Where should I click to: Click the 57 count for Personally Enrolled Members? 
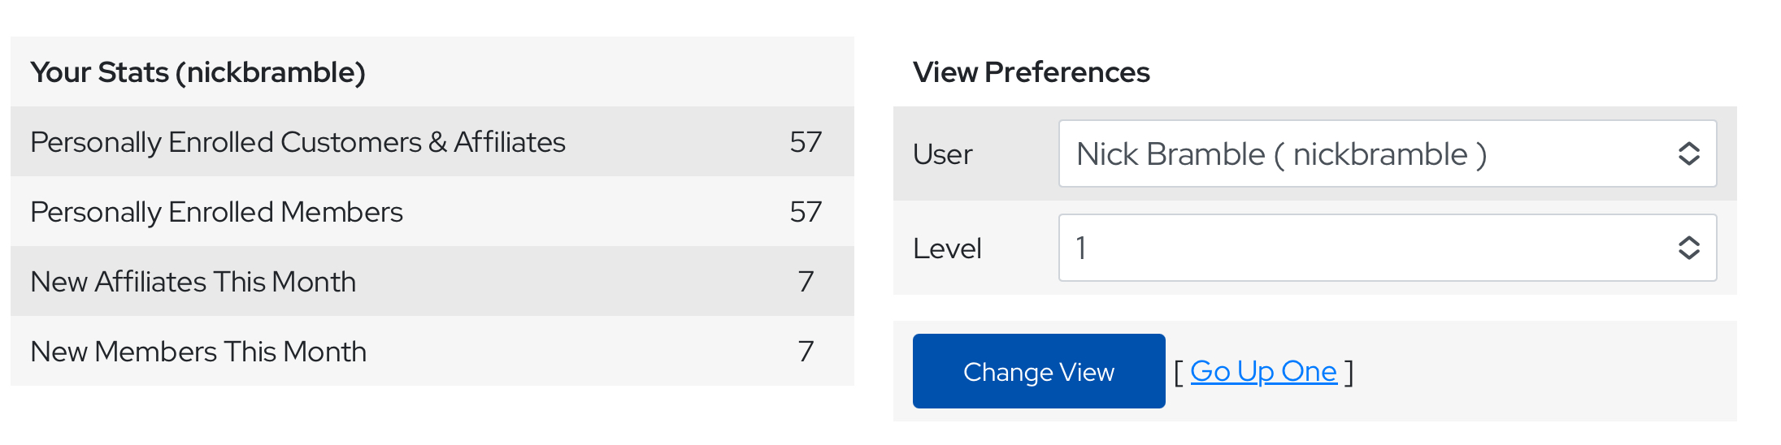tap(806, 212)
